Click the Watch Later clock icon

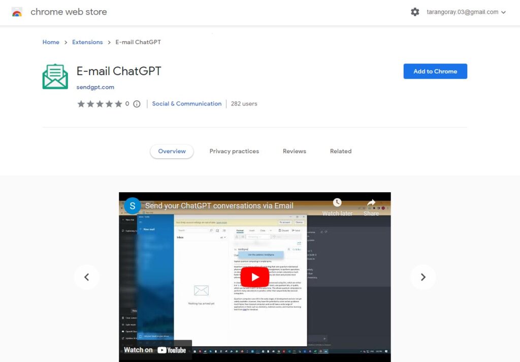tap(337, 202)
